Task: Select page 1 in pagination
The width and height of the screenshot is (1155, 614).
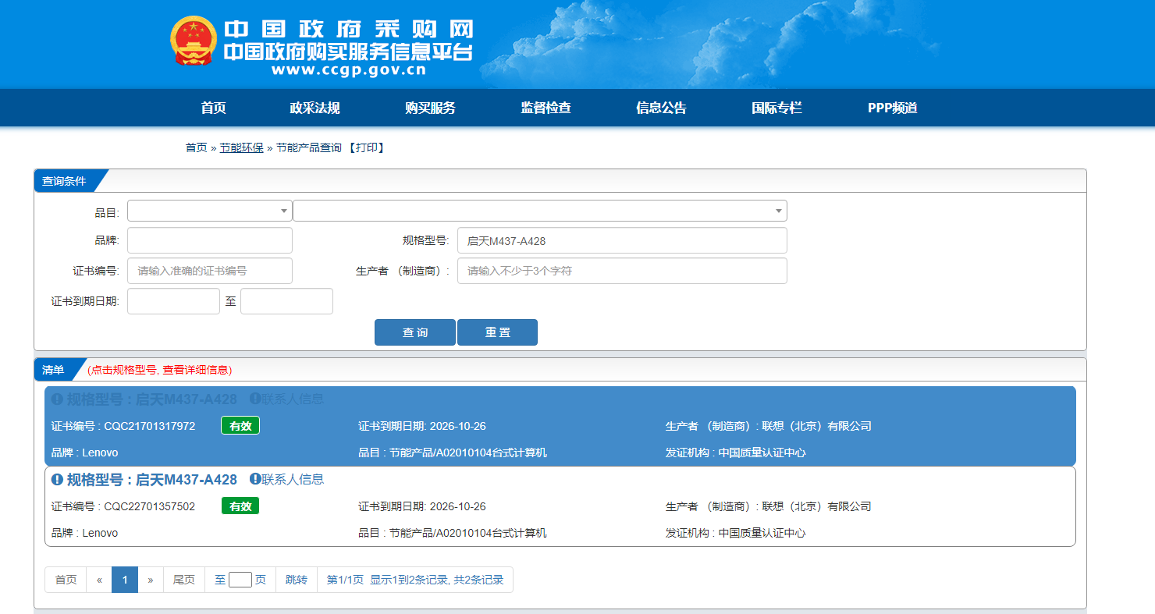Action: 125,580
